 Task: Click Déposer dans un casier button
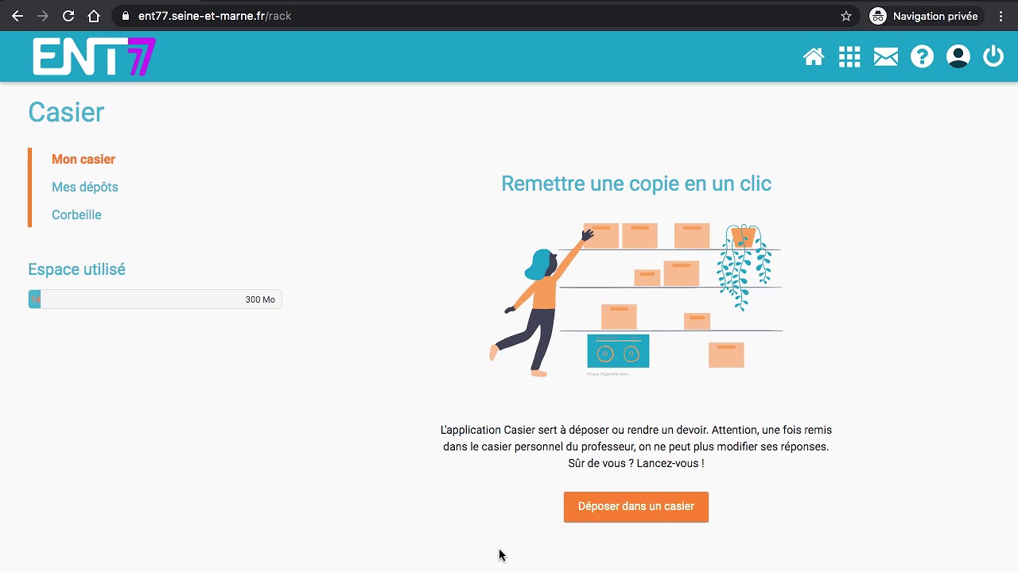coord(636,507)
